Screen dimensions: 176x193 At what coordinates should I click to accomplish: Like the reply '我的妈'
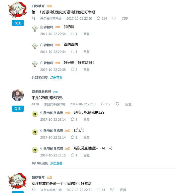(x=73, y=34)
